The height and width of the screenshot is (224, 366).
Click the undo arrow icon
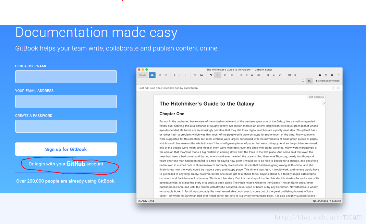(x=160, y=75)
